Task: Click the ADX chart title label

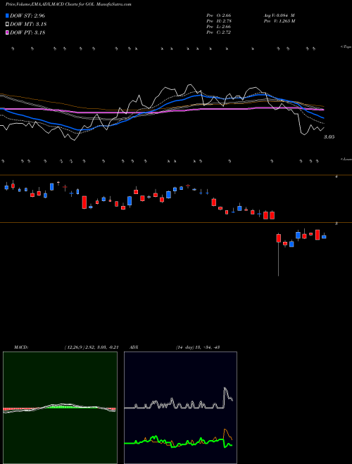Action: tap(134, 347)
